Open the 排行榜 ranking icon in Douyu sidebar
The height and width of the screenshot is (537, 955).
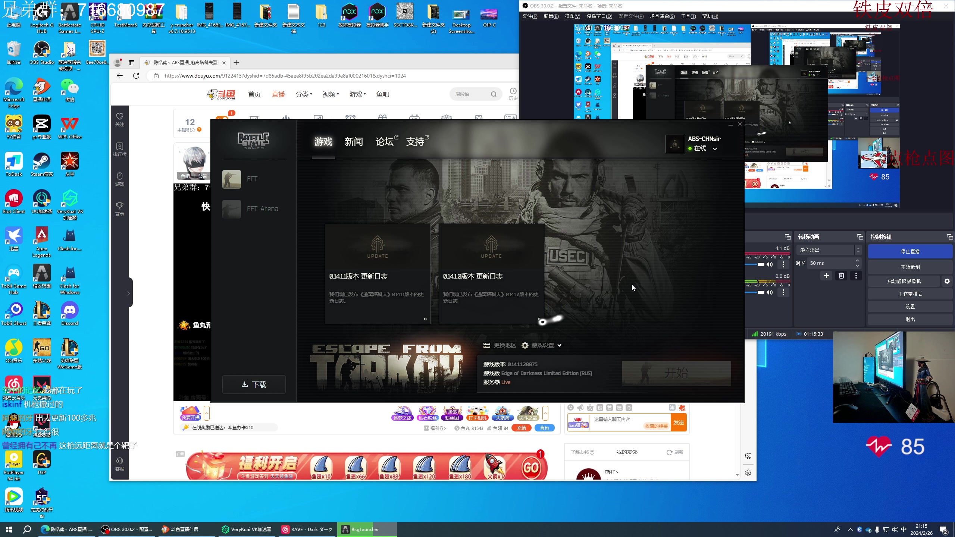tap(119, 150)
